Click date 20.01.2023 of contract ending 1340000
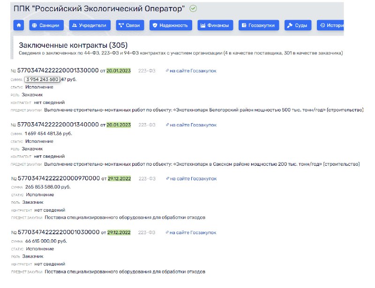The image size is (375, 288). pyautogui.click(x=119, y=125)
